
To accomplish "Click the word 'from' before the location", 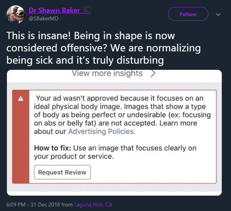I will [x=67, y=204].
